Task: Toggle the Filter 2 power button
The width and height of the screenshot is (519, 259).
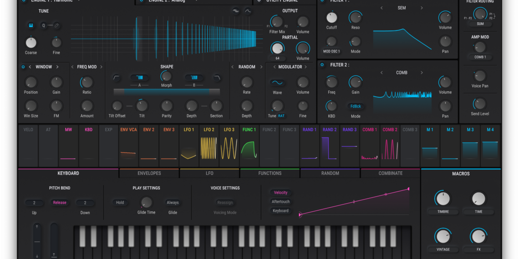Action: tap(322, 65)
